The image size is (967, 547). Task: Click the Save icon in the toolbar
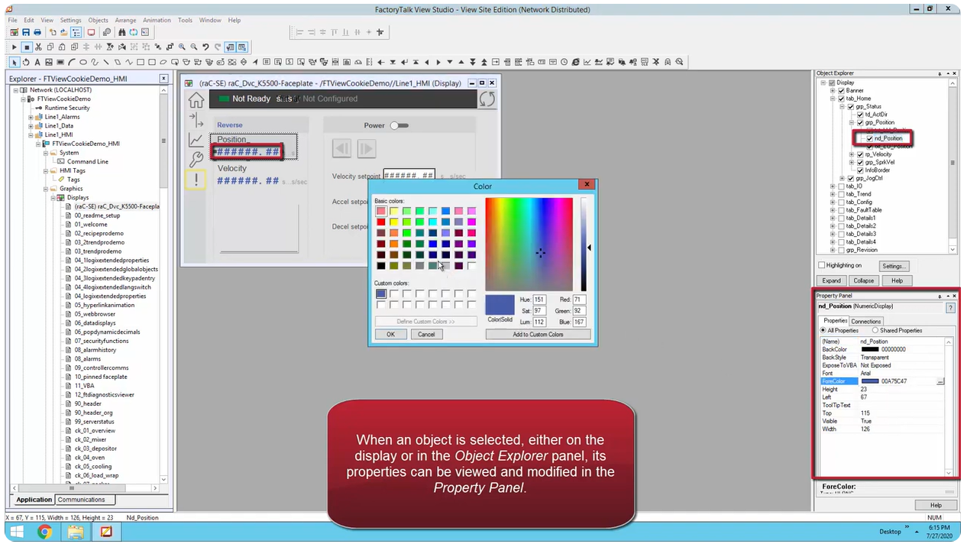click(26, 32)
